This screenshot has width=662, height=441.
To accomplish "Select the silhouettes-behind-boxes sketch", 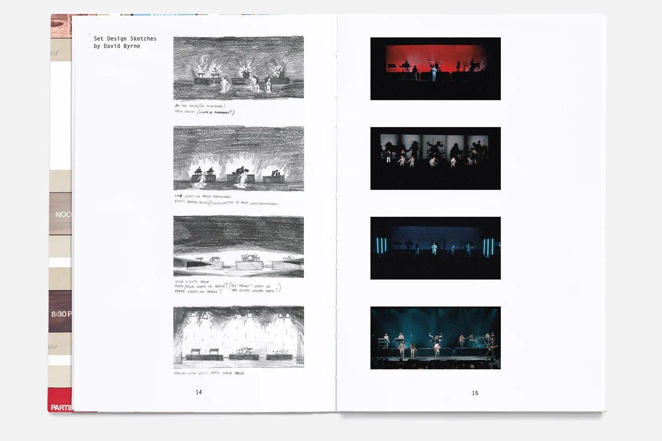I will click(238, 158).
